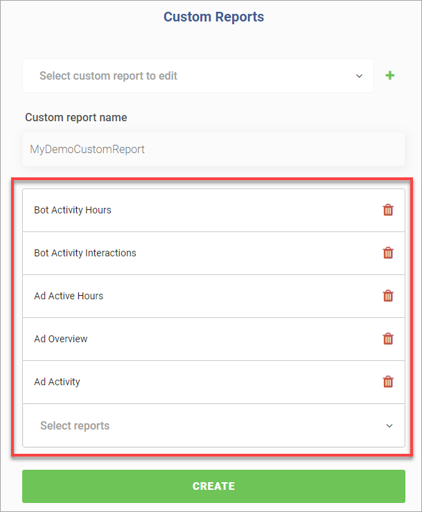Remove Ad Activity with its trash icon

(x=388, y=382)
